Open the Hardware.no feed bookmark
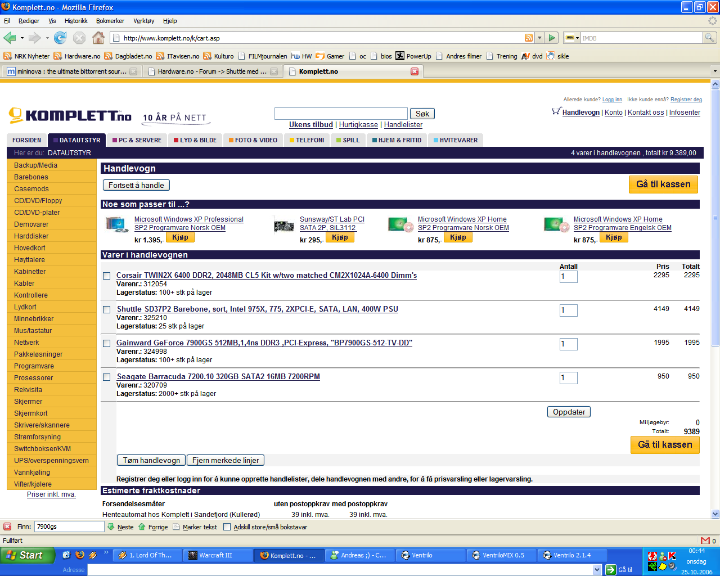This screenshot has width=720, height=576. pos(76,56)
